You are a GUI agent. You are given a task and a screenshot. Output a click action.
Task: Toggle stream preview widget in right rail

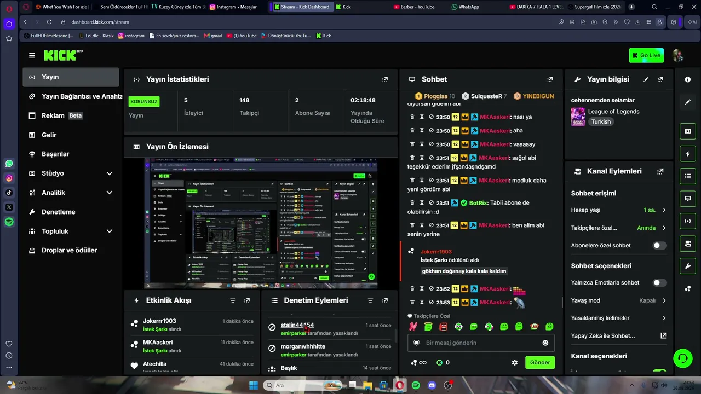coord(688,131)
